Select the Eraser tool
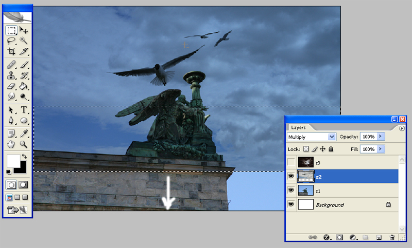Screen dimensions: 412x248 (x=11, y=86)
